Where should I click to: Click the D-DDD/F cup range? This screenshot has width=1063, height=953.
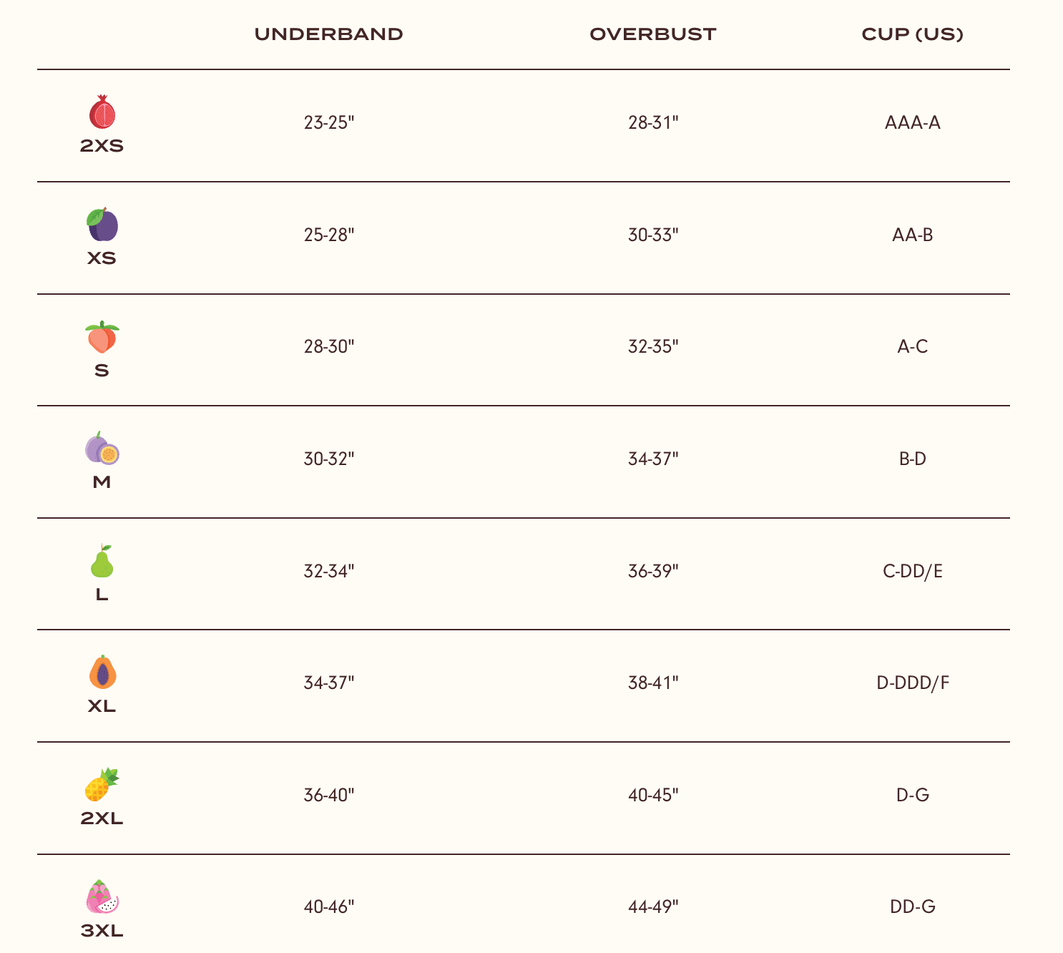[913, 683]
